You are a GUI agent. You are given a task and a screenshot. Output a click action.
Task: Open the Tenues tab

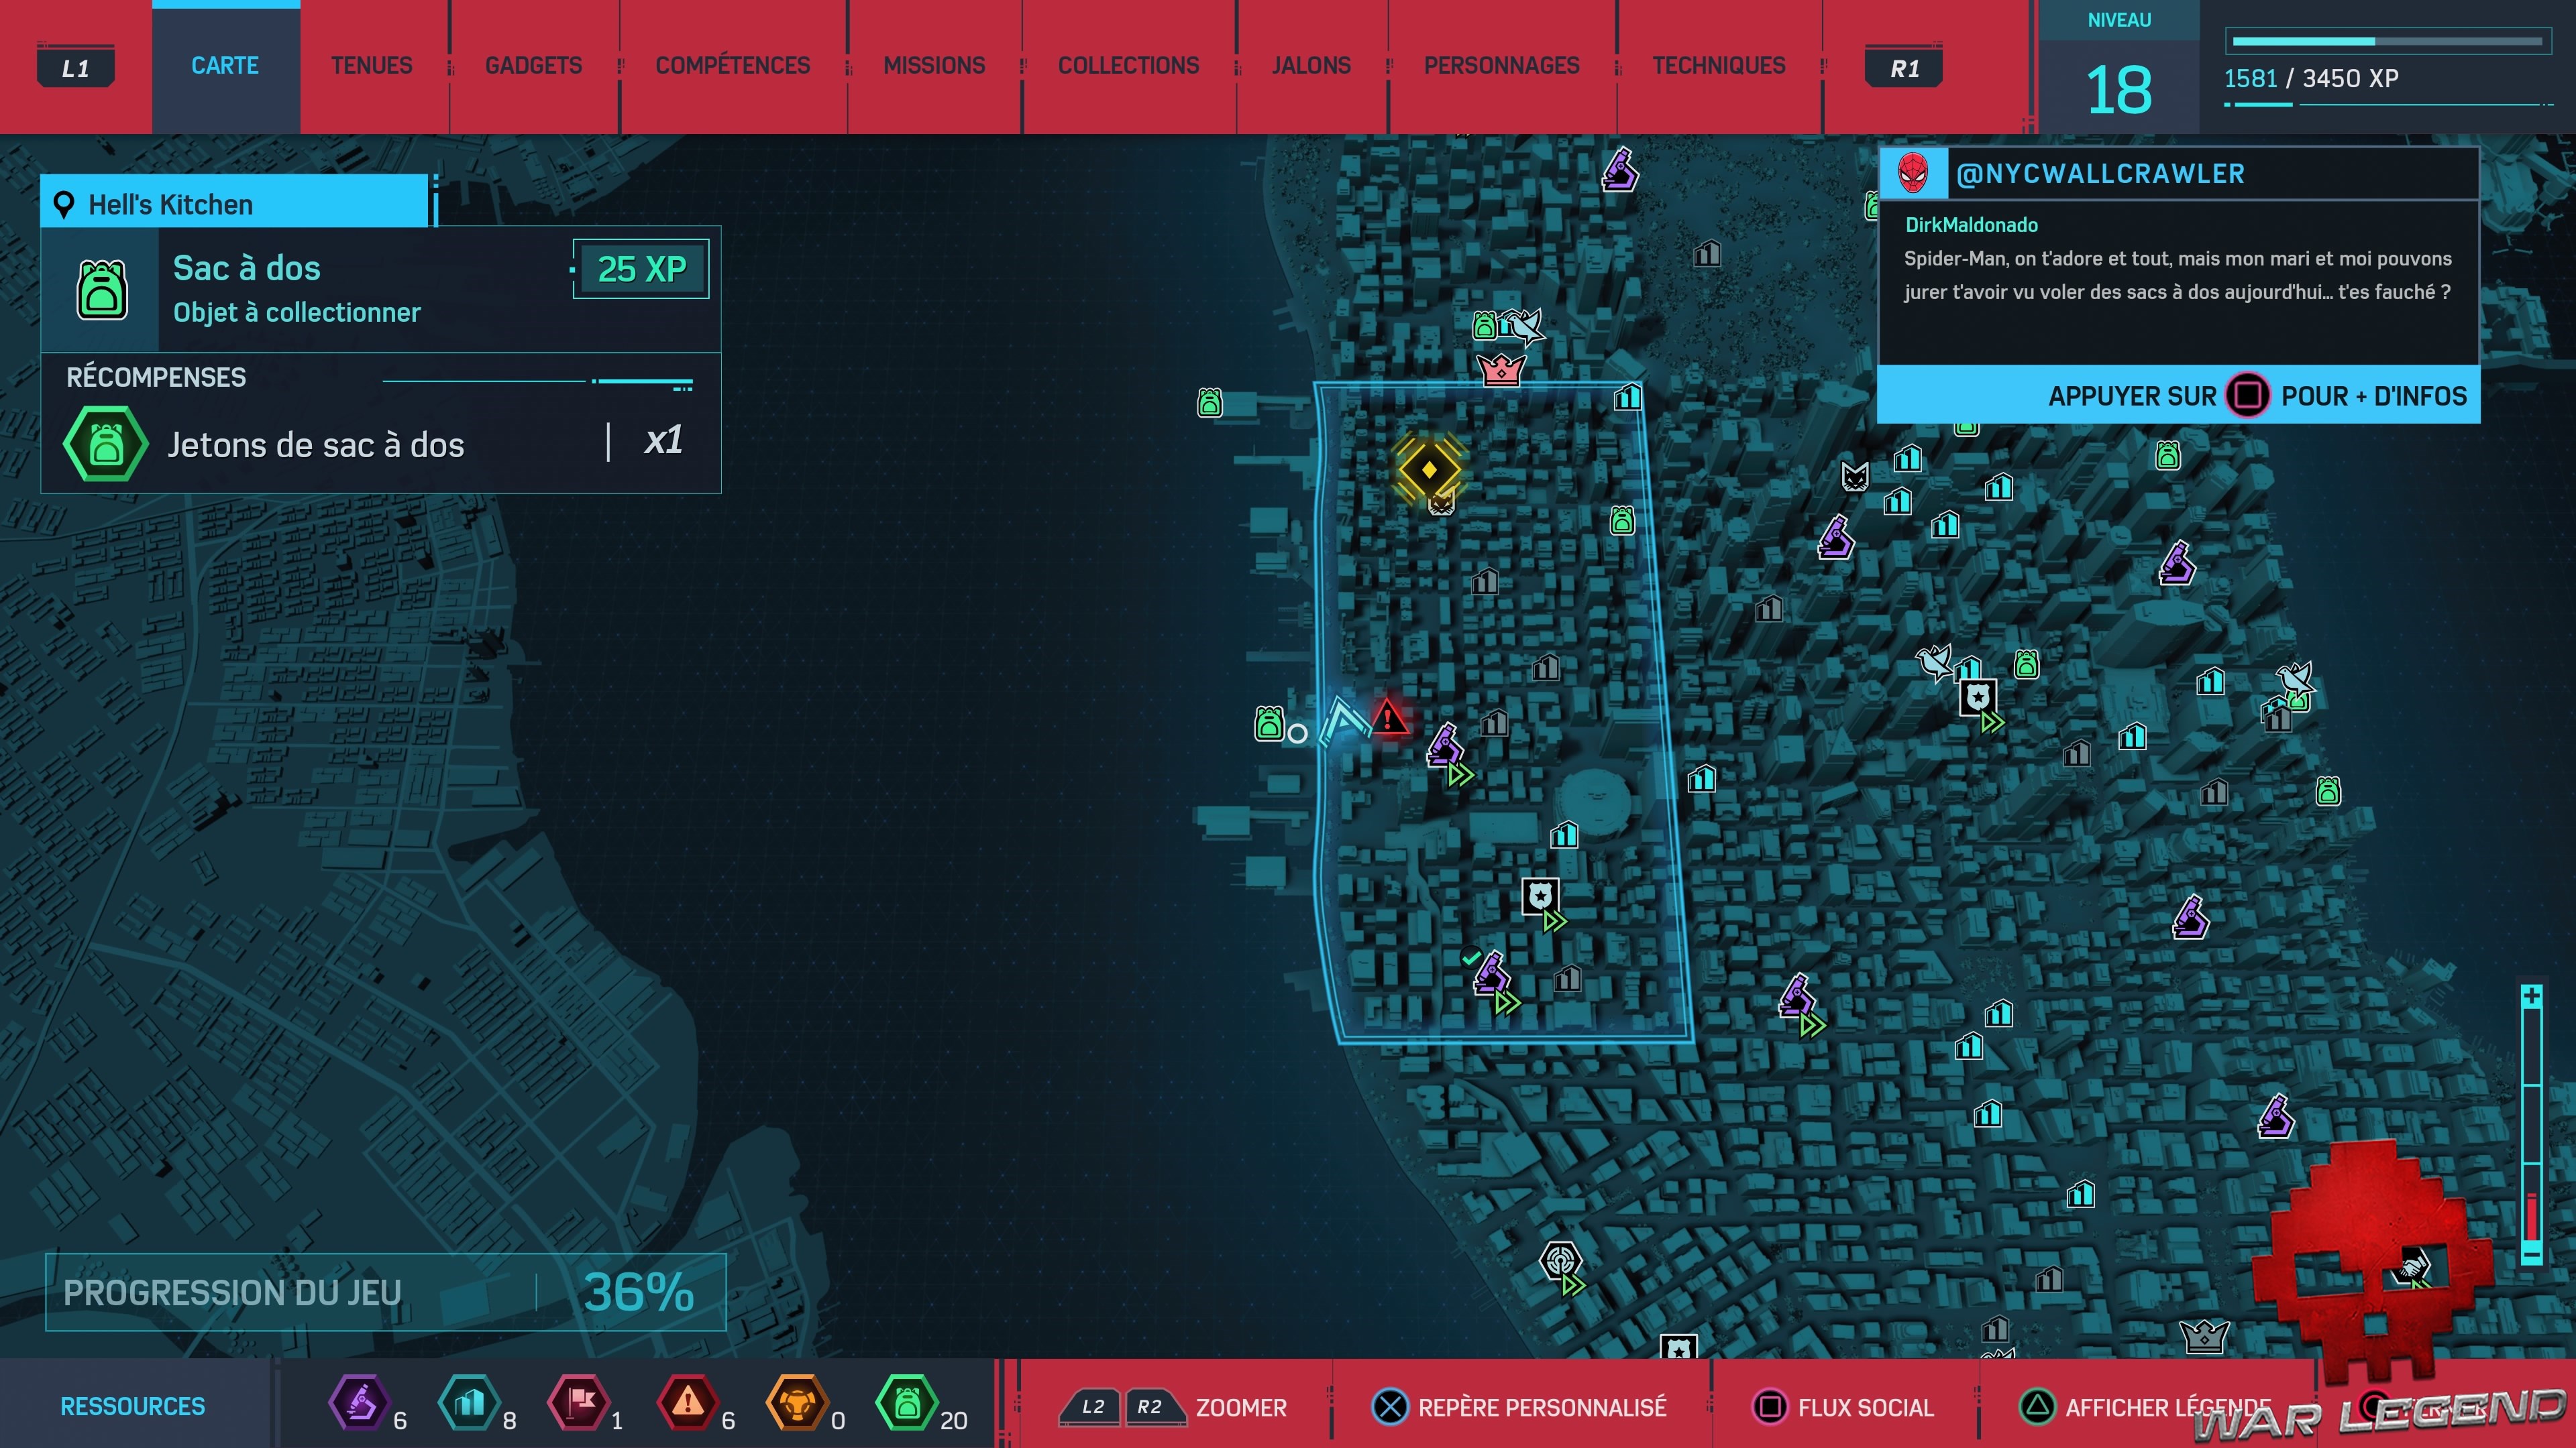[371, 66]
